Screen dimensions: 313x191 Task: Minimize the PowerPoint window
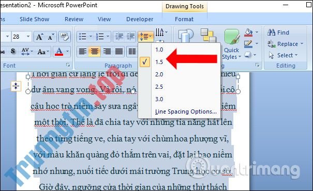pyautogui.click(x=286, y=5)
